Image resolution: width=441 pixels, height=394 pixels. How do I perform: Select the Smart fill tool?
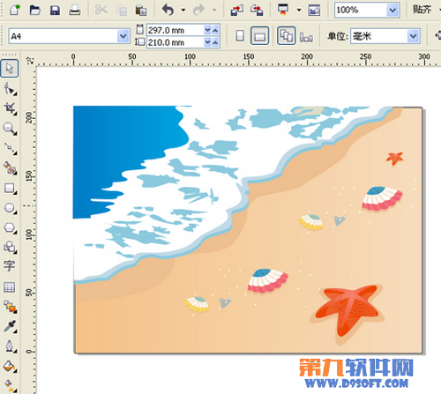pos(10,168)
